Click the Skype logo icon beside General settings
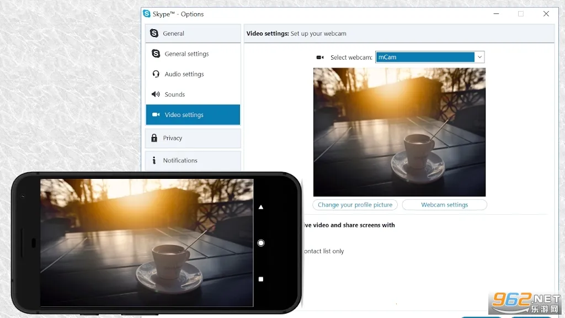The height and width of the screenshot is (318, 565). [x=155, y=54]
